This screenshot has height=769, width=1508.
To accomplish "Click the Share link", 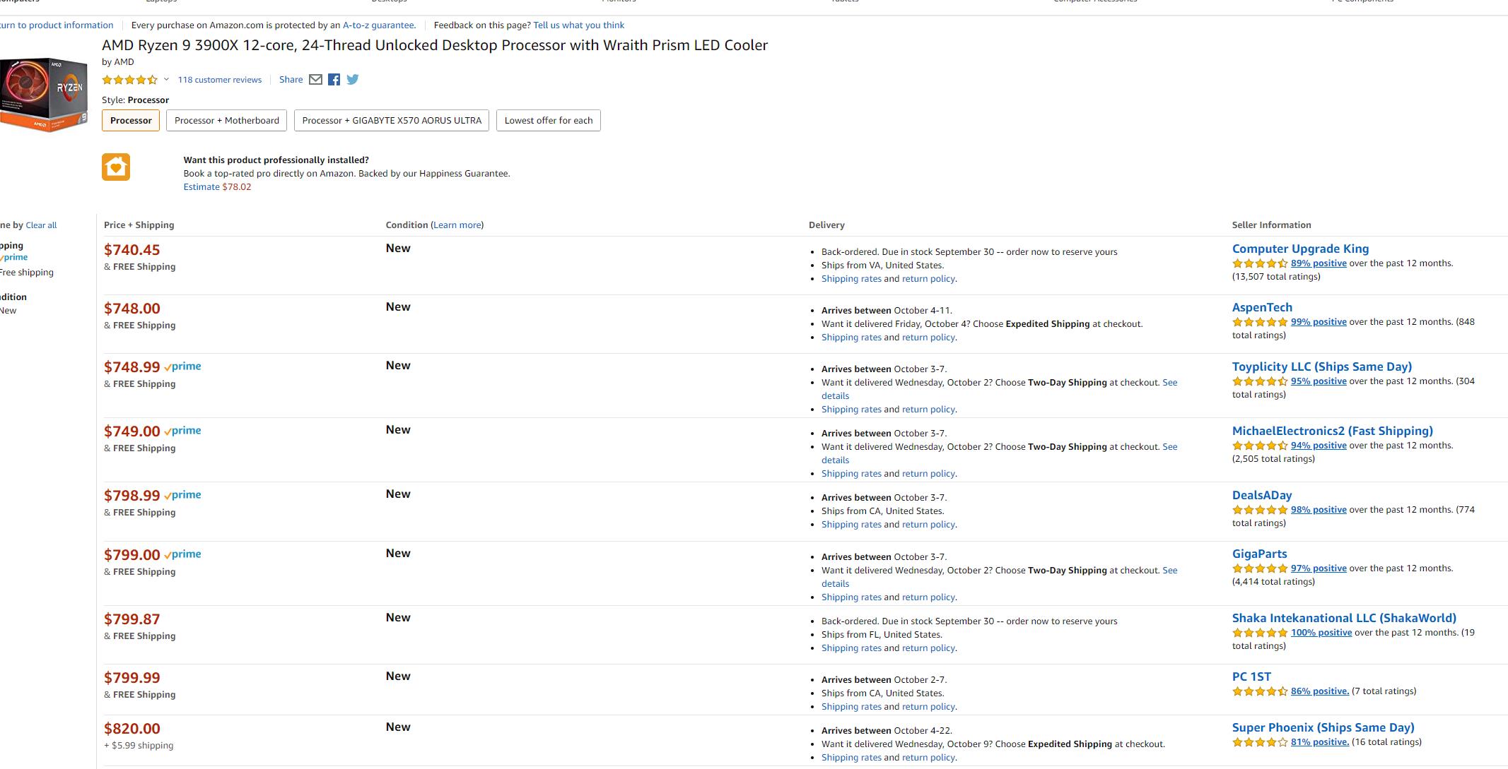I will coord(291,80).
